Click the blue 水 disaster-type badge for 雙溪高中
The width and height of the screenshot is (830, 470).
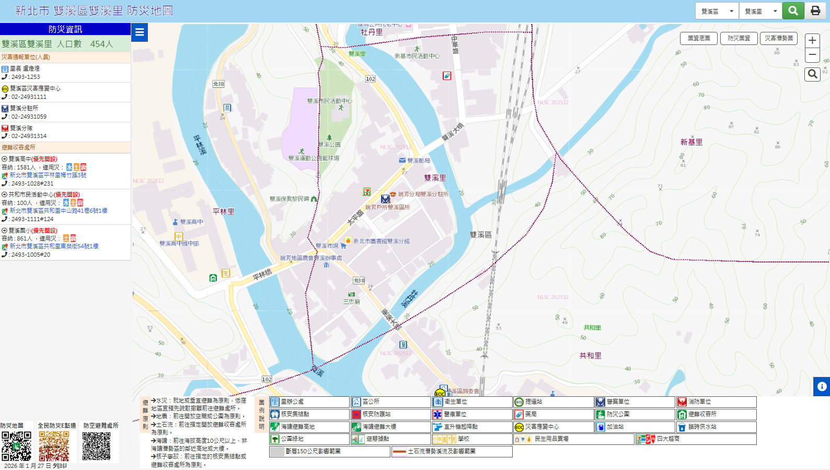click(x=69, y=167)
